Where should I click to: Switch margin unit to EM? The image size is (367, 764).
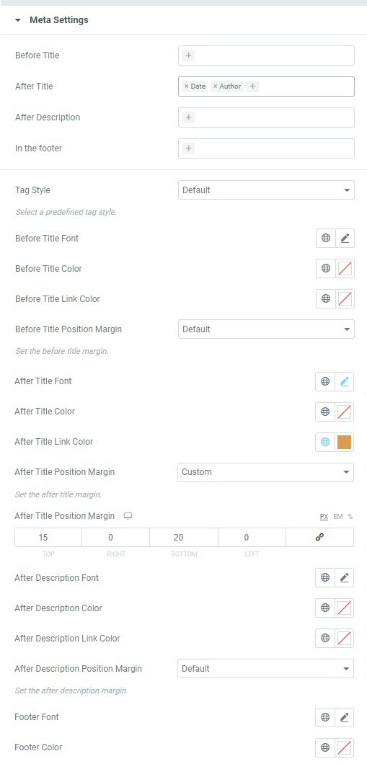click(337, 517)
